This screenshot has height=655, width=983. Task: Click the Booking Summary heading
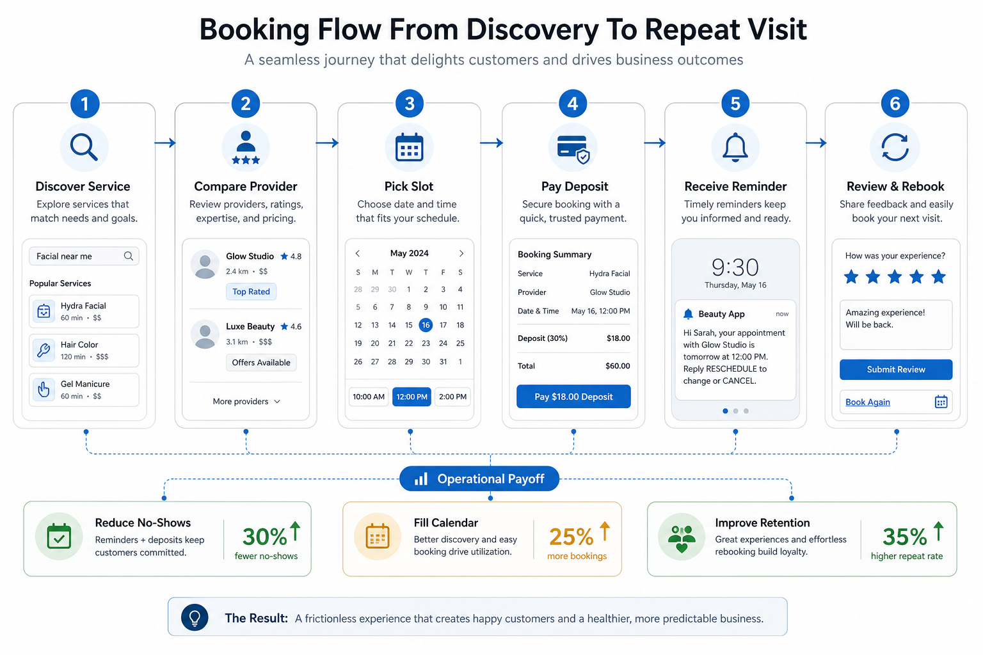[554, 254]
